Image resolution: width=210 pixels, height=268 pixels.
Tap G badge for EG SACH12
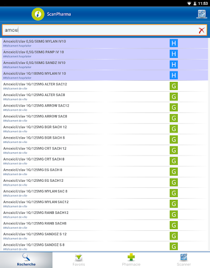(174, 182)
